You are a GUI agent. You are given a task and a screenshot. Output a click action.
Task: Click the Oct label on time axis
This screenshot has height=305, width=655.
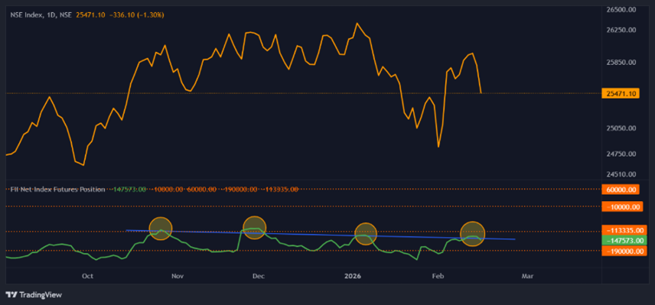click(87, 276)
